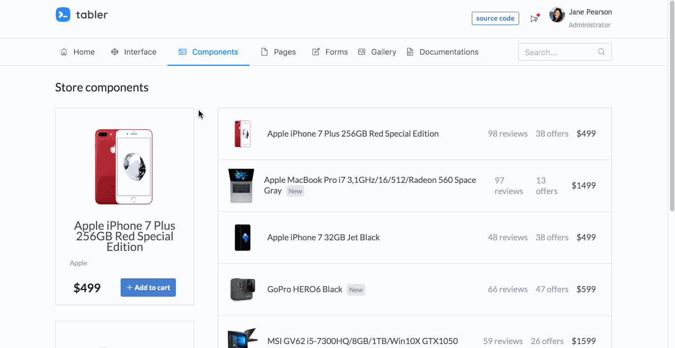675x348 pixels.
Task: Click the page vertical scrollbar thumb
Action: [x=672, y=106]
